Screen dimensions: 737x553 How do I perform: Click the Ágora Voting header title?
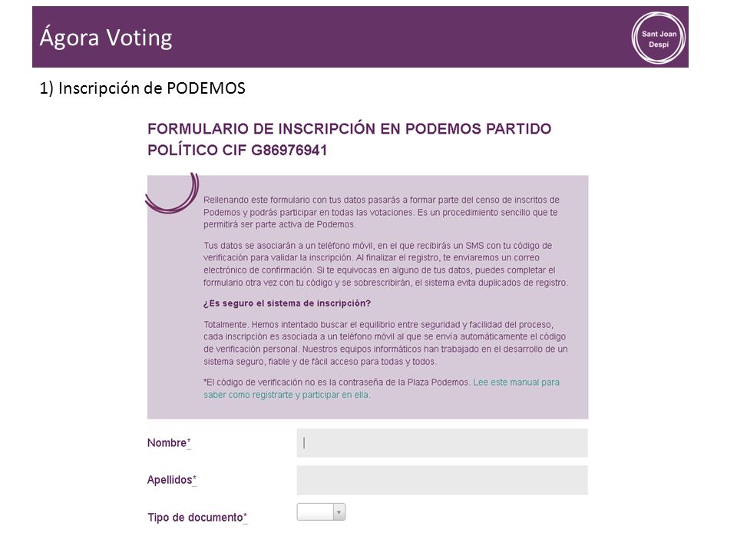coord(106,38)
